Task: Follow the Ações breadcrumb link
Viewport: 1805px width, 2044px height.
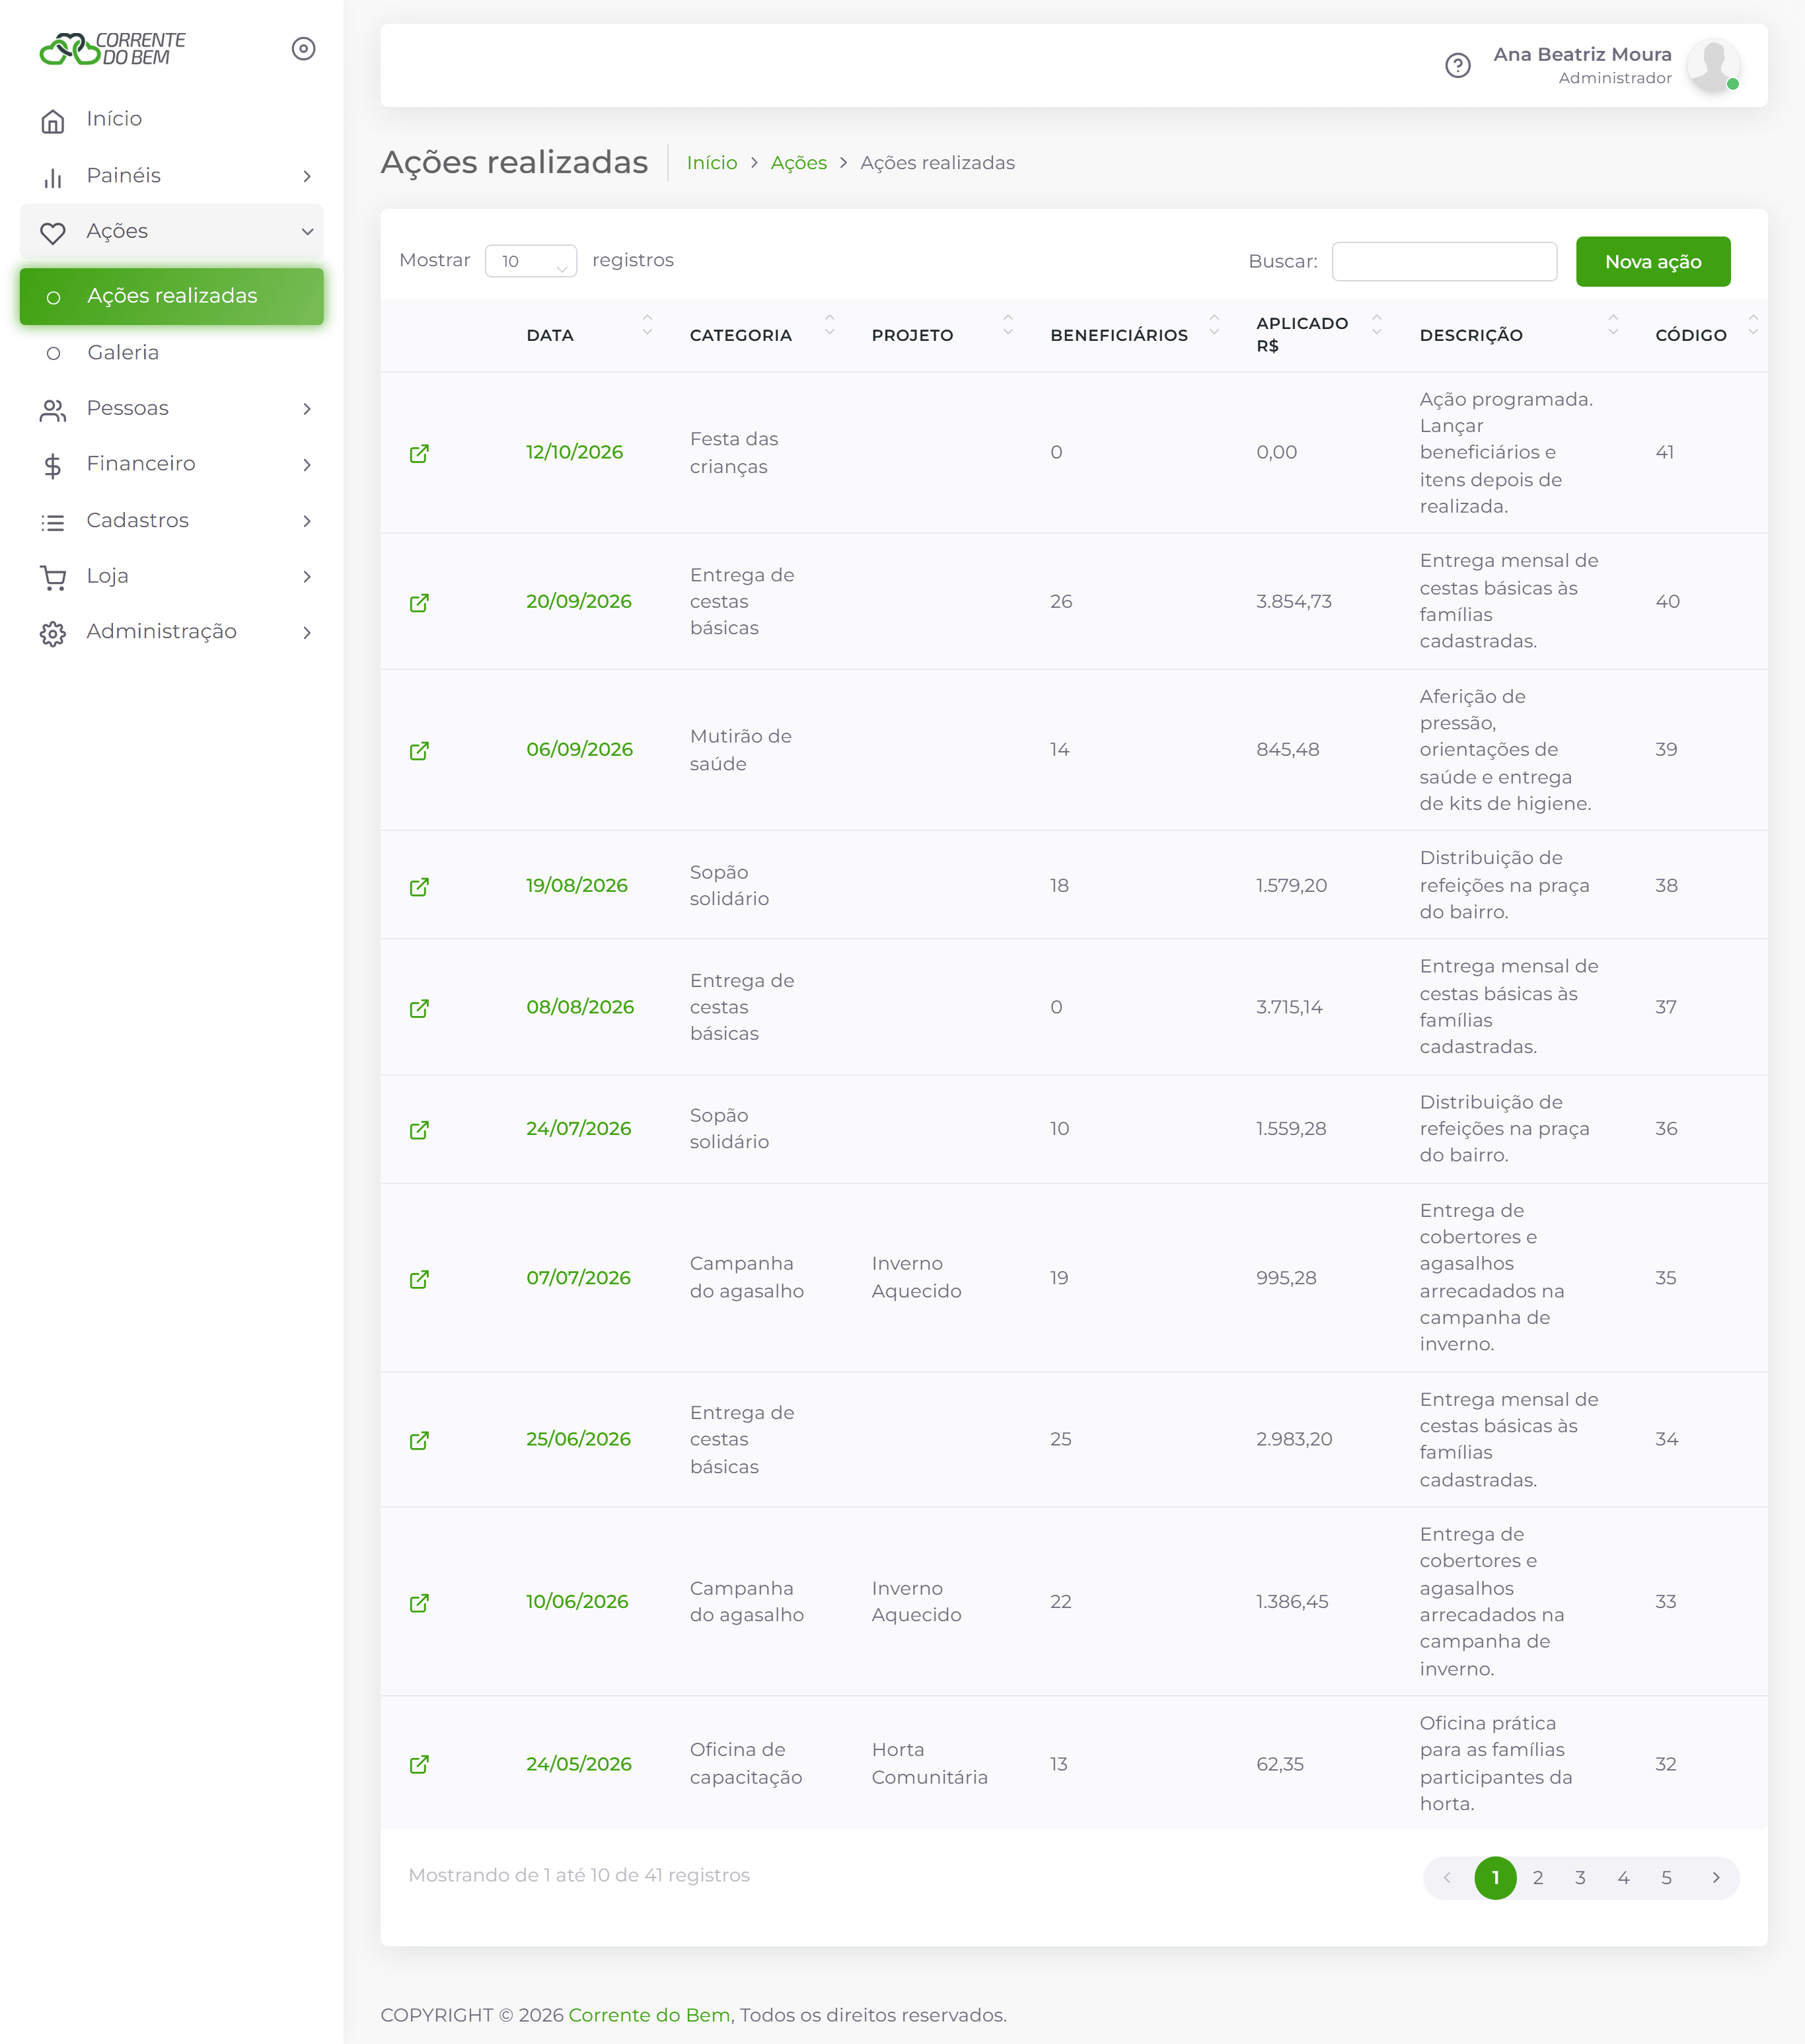Action: click(x=798, y=163)
